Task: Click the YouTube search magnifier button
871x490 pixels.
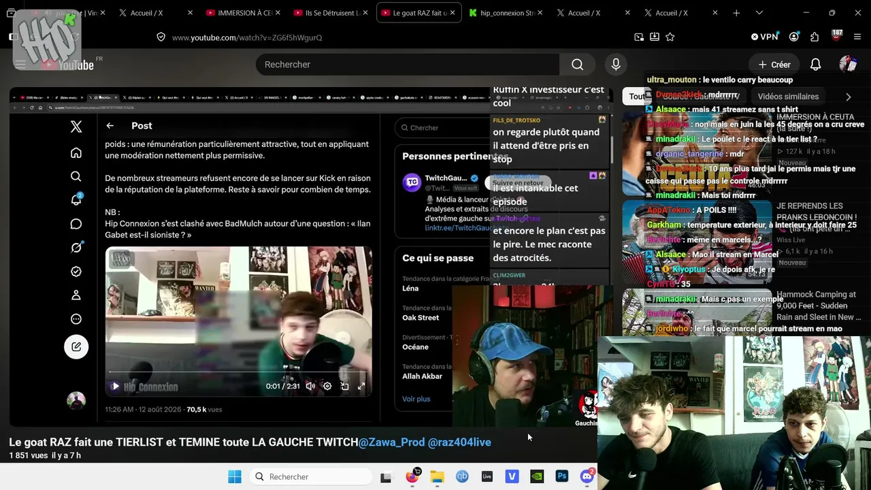Action: [577, 64]
